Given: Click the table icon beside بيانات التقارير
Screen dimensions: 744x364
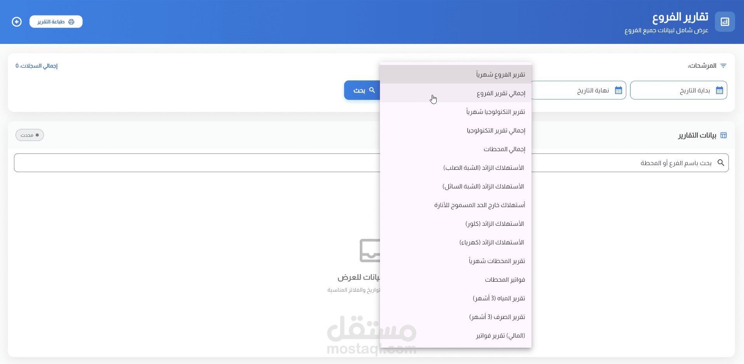Looking at the screenshot, I should 723,135.
